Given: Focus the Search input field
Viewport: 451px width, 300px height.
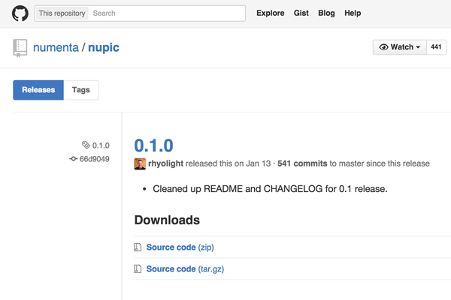Looking at the screenshot, I should click(167, 13).
